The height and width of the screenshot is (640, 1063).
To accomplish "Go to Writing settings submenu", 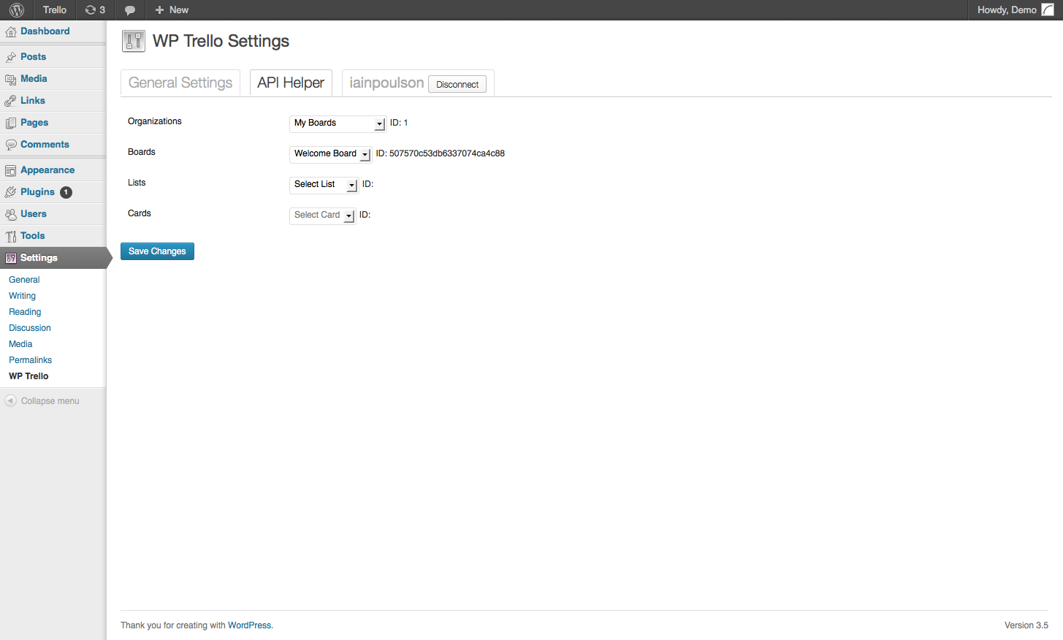I will tap(22, 296).
